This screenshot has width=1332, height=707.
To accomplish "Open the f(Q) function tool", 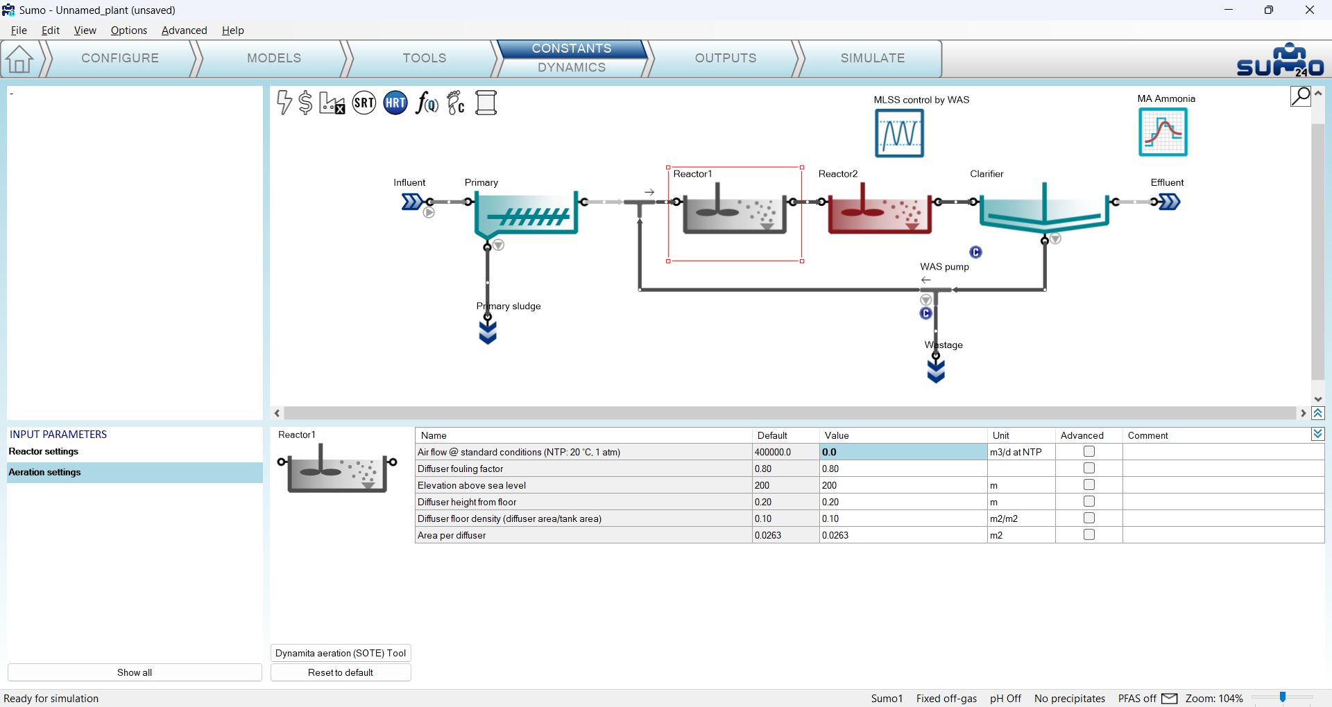I will 427,103.
